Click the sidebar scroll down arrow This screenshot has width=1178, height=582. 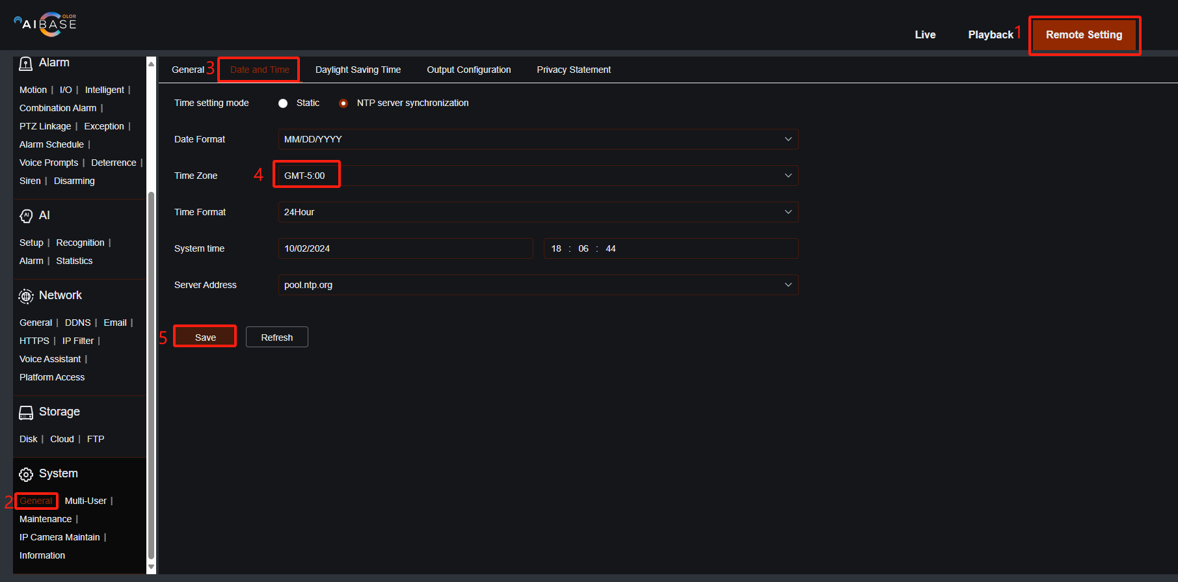coord(152,567)
